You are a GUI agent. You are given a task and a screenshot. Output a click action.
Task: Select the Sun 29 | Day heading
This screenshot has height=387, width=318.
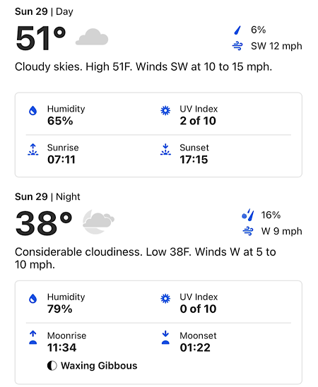point(44,11)
